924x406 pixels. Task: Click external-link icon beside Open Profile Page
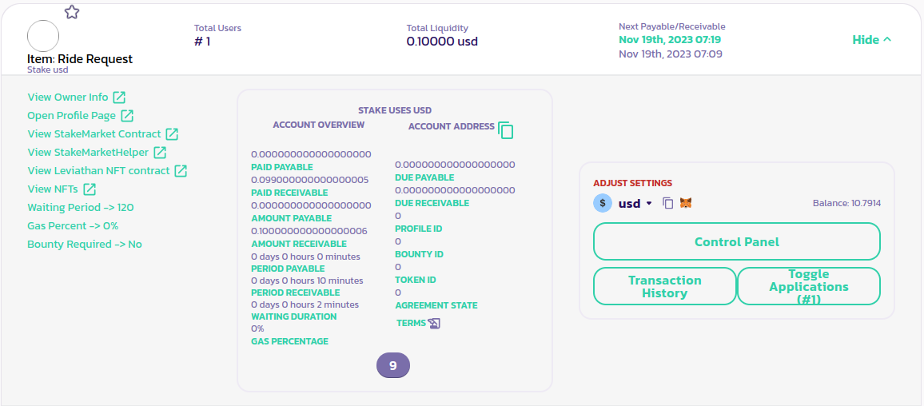[x=127, y=116]
